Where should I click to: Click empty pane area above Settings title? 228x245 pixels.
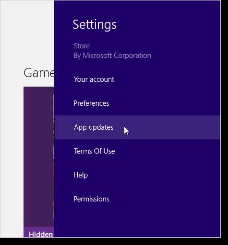click(137, 9)
